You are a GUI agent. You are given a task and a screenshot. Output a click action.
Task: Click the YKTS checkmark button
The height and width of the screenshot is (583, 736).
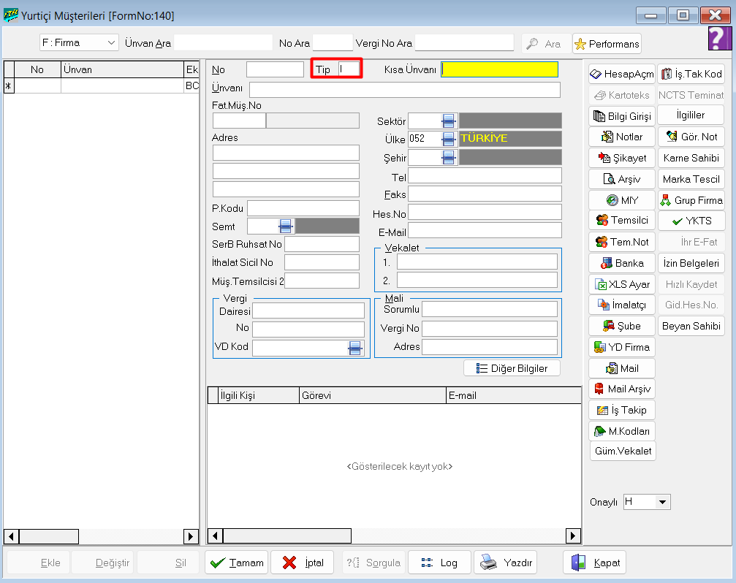click(x=691, y=221)
